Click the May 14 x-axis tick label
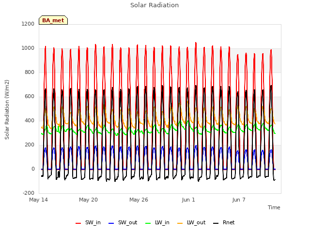Image resolution: width=310 pixels, height=232 pixels. coord(38,200)
